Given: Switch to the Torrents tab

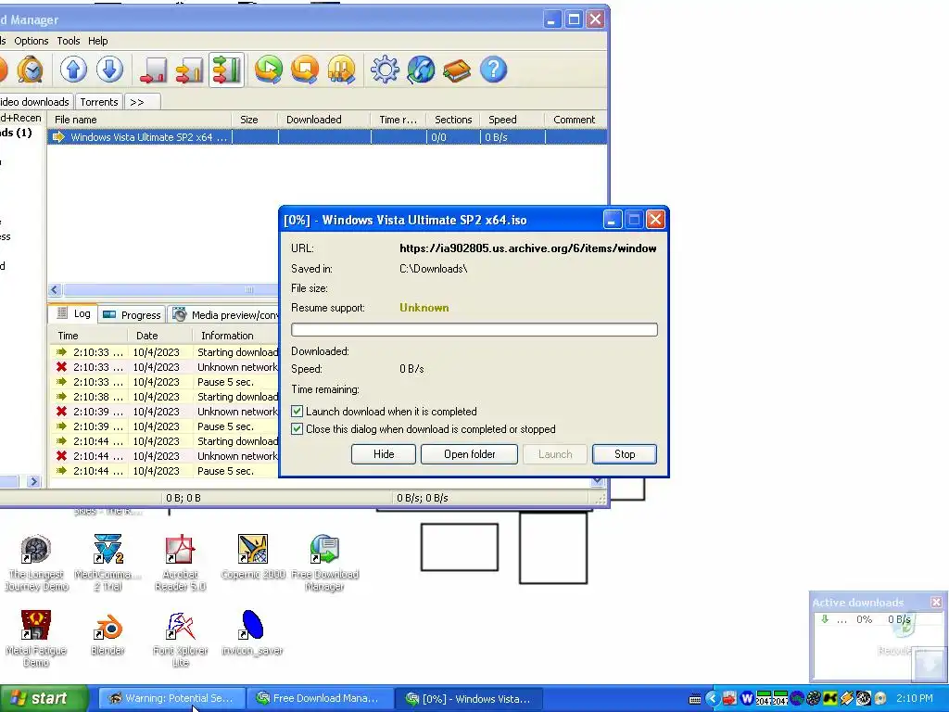Looking at the screenshot, I should [x=98, y=102].
